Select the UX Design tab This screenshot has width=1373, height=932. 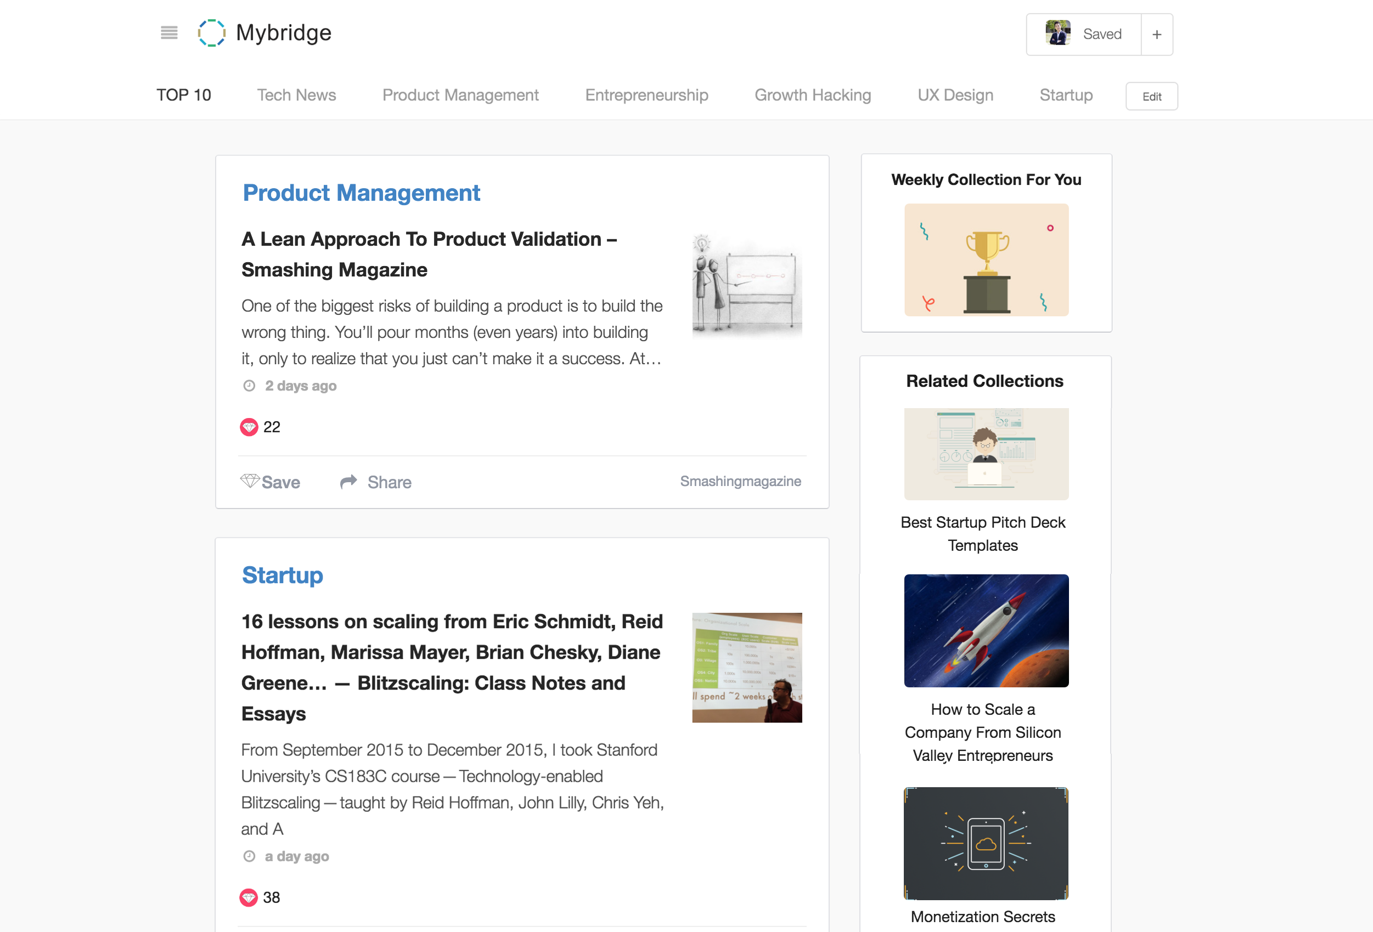[955, 95]
